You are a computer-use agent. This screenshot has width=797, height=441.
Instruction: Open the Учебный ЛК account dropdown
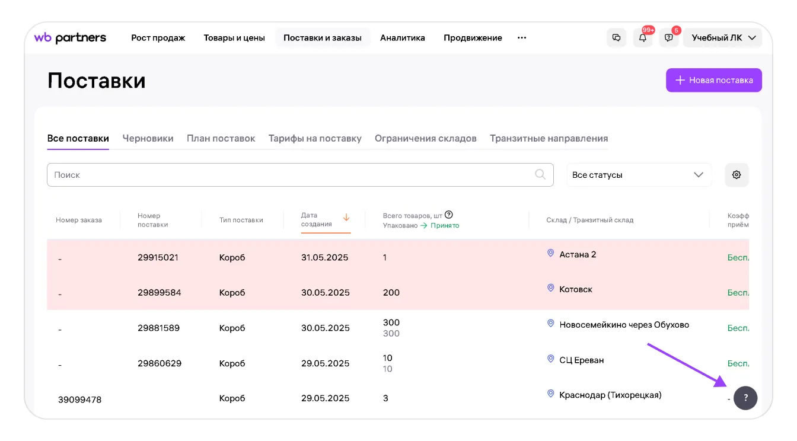(x=723, y=38)
